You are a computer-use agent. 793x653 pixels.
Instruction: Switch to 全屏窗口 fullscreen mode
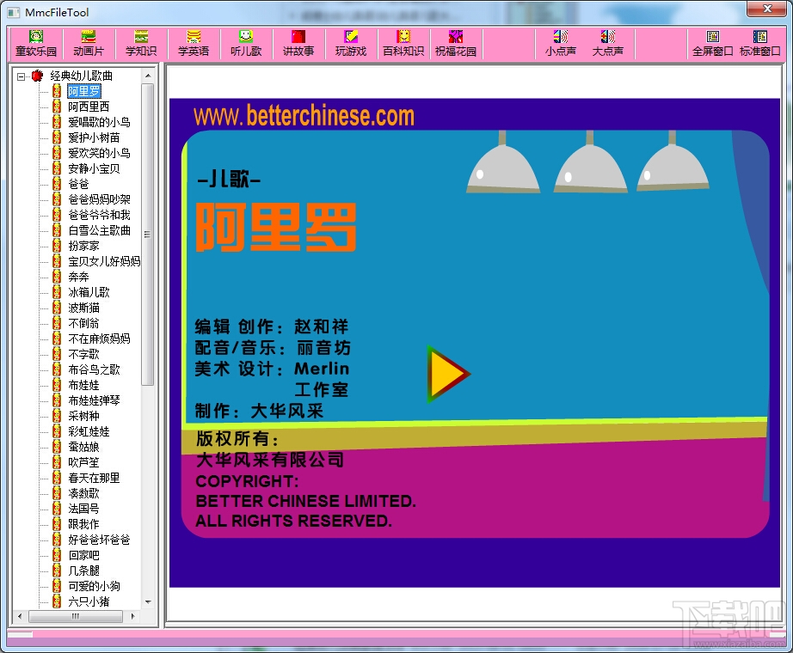pyautogui.click(x=713, y=44)
